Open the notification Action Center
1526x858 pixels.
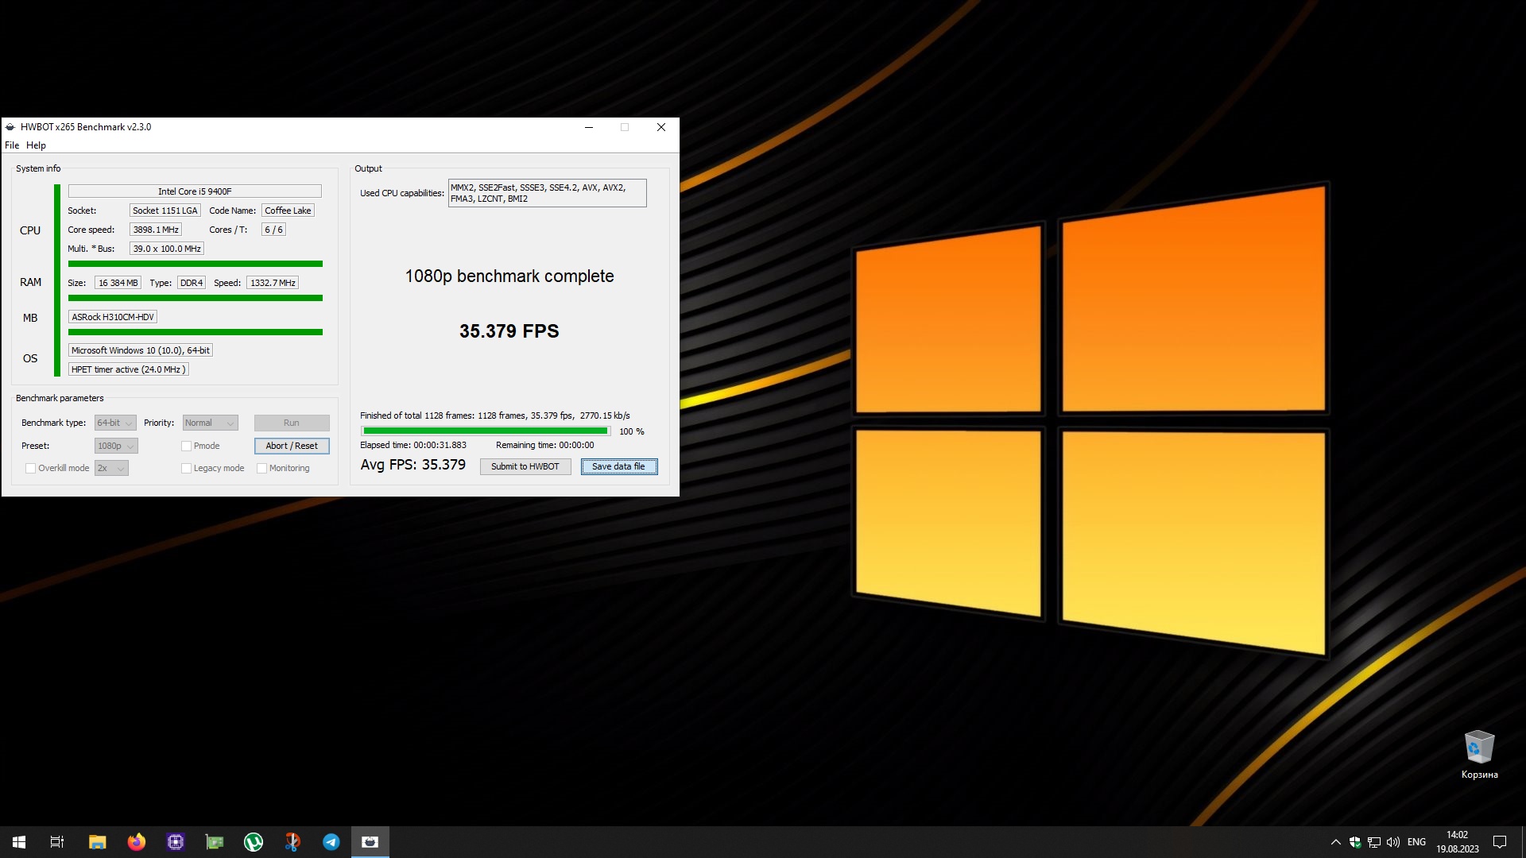tap(1500, 842)
